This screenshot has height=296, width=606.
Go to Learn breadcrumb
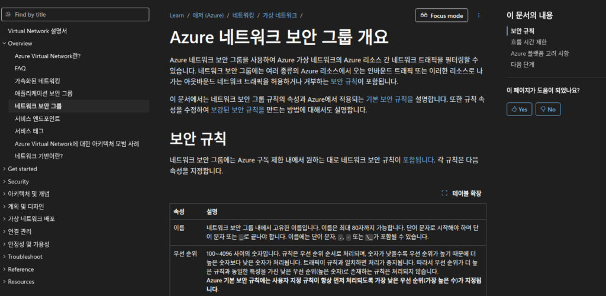[176, 15]
